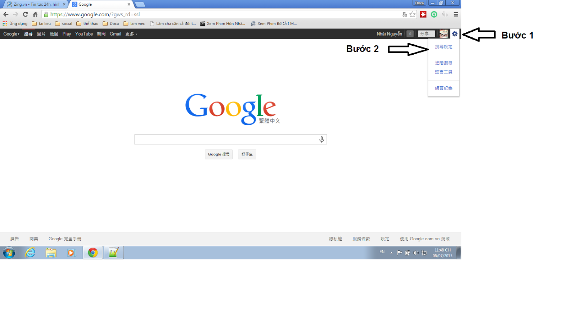
Task: Select 語言工具 in settings menu
Action: click(x=444, y=72)
